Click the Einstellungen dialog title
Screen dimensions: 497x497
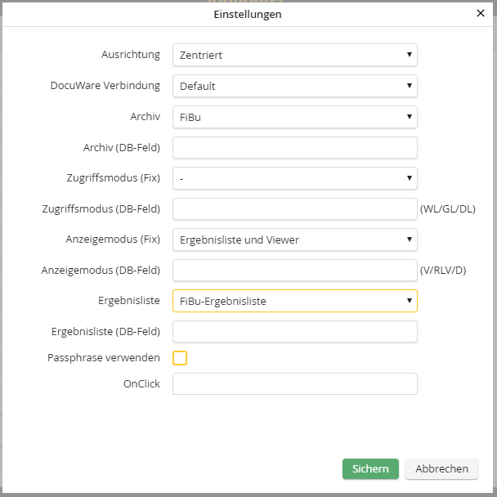click(x=248, y=14)
